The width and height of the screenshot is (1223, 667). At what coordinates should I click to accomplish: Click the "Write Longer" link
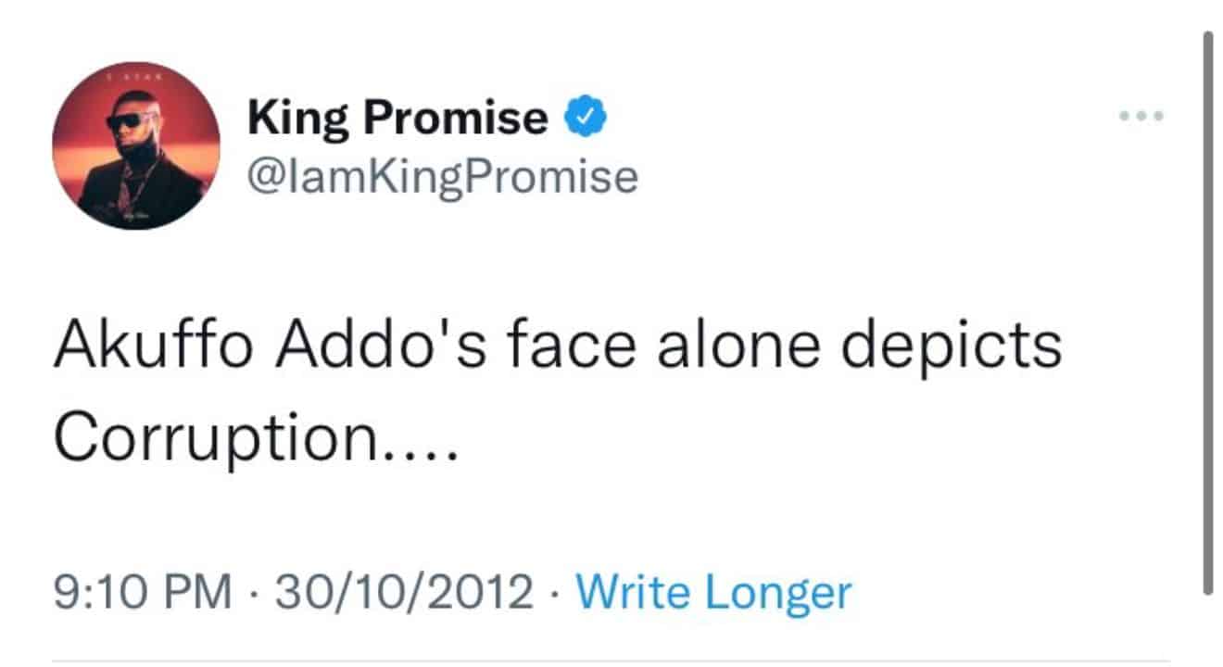click(x=712, y=592)
